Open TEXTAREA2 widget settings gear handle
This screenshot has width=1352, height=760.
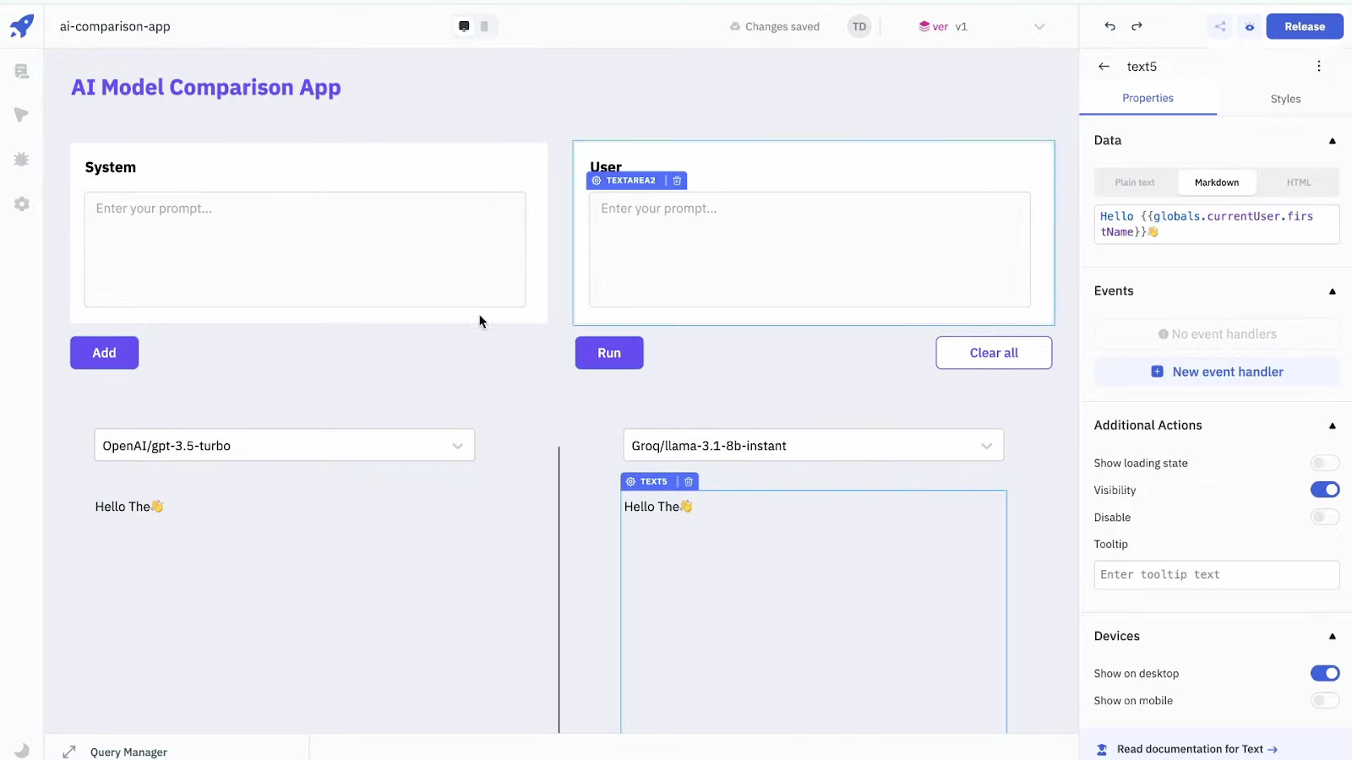(597, 181)
